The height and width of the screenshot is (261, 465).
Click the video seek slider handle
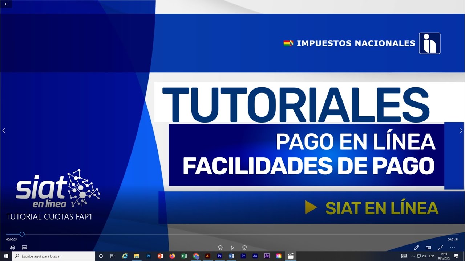[22, 234]
